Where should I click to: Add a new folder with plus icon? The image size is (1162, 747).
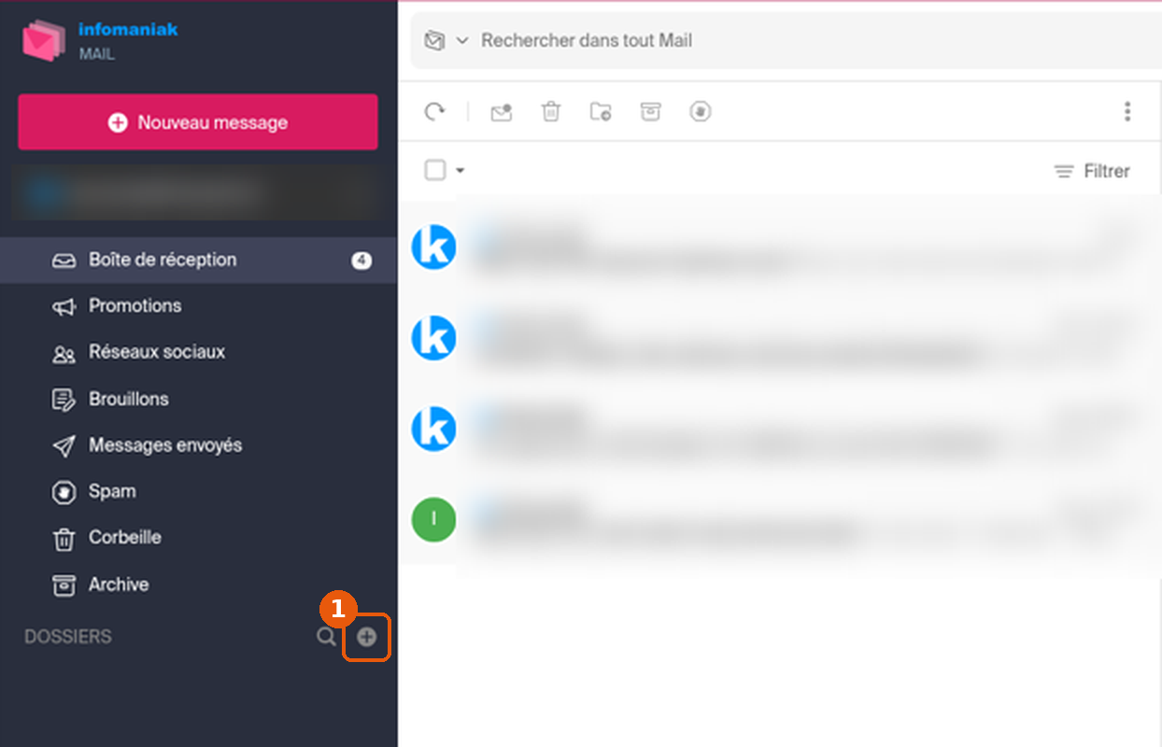[367, 637]
